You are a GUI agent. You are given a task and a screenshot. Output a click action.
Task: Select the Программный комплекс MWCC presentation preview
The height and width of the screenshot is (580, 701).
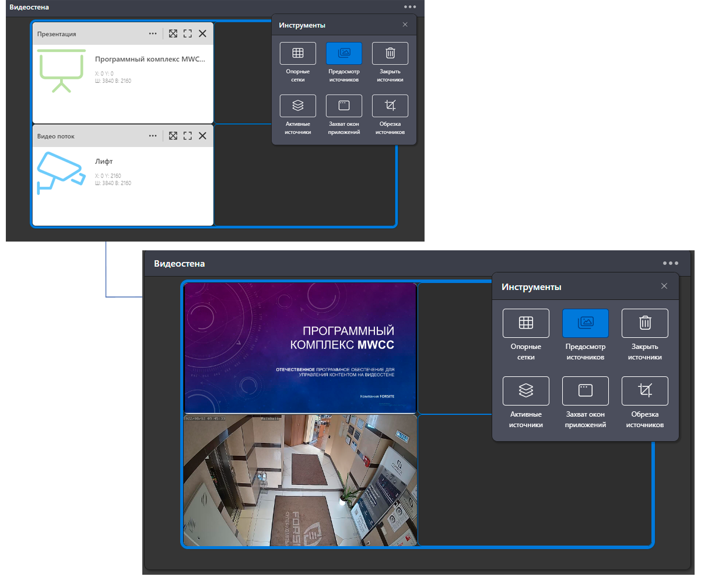[x=300, y=348]
